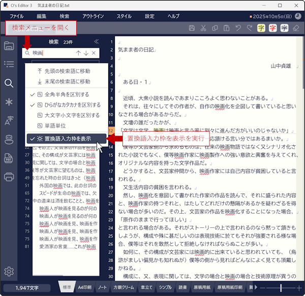Adjust the zoom slider at bottom right

pos(281,288)
